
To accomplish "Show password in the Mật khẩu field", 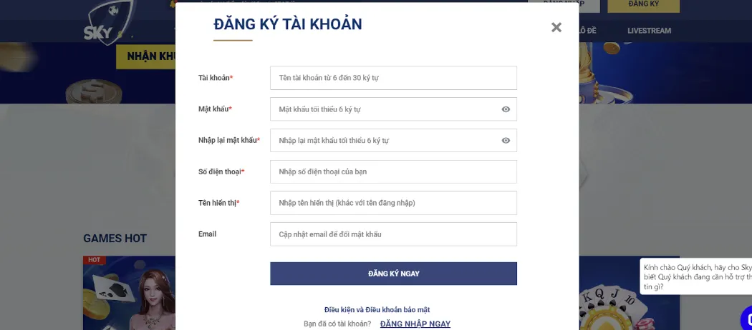I will click(x=506, y=109).
